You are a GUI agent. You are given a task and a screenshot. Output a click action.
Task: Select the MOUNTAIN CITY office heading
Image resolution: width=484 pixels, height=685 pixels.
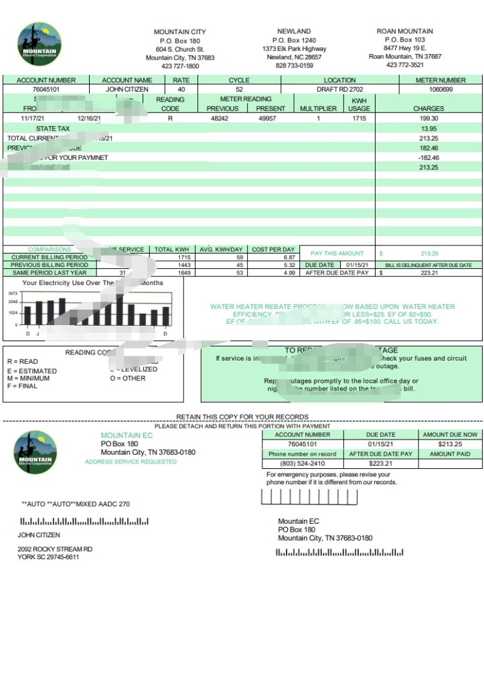click(179, 32)
